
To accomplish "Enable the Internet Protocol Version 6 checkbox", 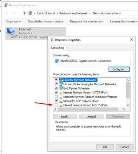I will pyautogui.click(x=56, y=105).
